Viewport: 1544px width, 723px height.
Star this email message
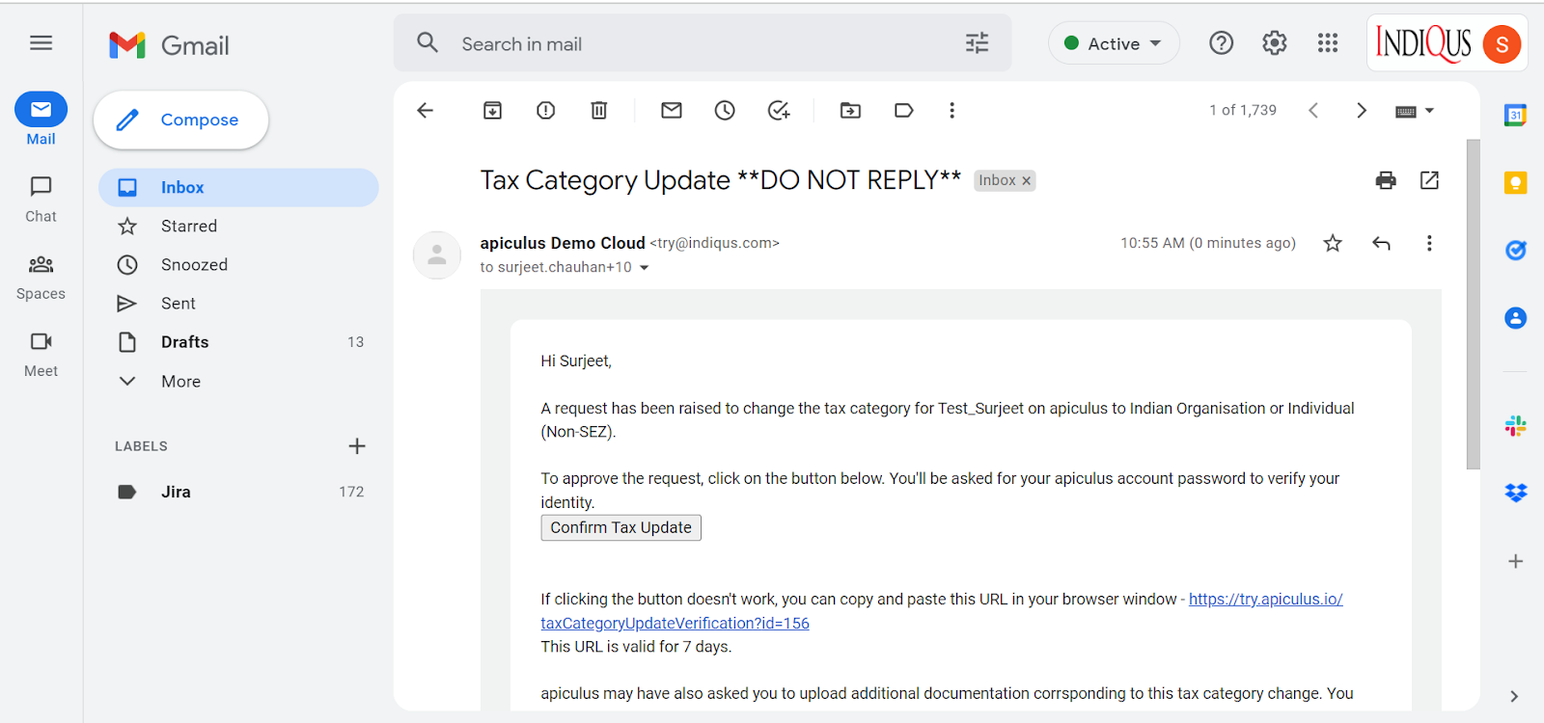(x=1333, y=243)
